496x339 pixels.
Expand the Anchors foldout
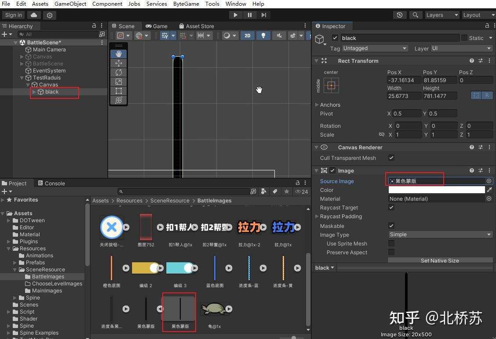click(x=317, y=105)
